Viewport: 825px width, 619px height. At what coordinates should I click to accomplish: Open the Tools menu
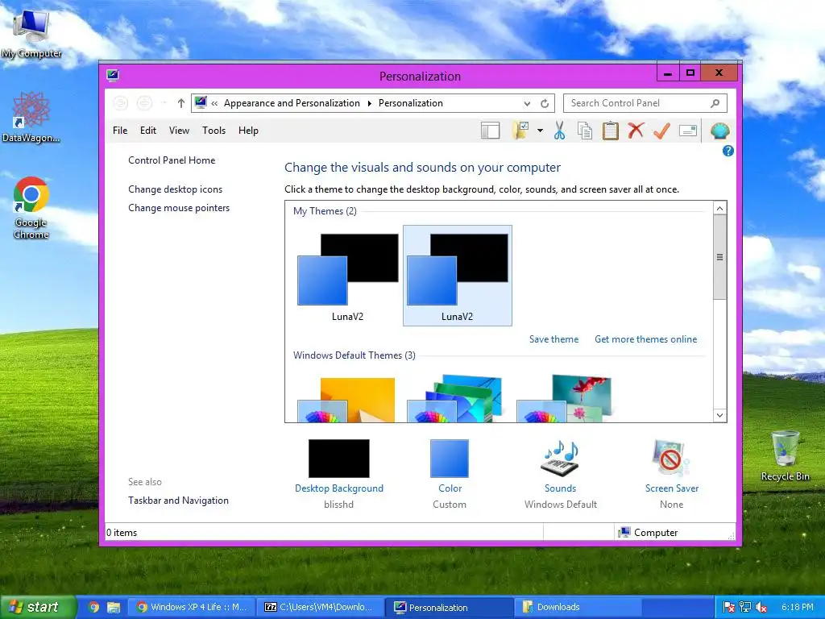(x=214, y=131)
